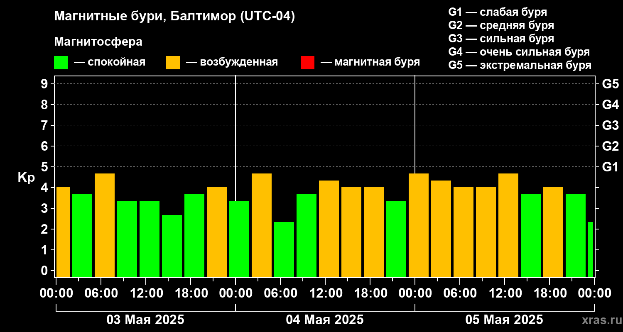This screenshot has width=623, height=332.
Task: Click the orange 18:00 bar on 05 Мая
Action: click(x=553, y=232)
